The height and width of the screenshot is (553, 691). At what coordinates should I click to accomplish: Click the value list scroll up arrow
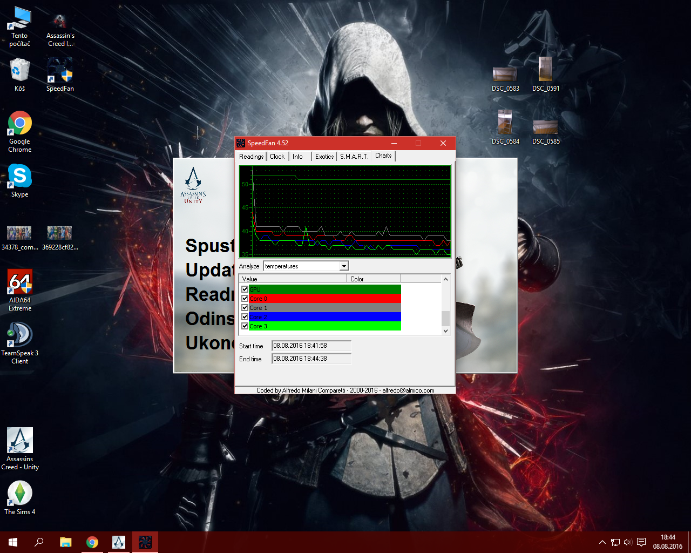tap(445, 279)
